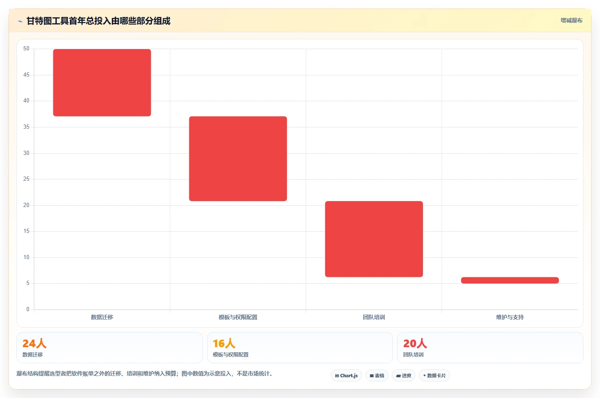
Task: Click the y-axis value 50
Action: pos(26,49)
